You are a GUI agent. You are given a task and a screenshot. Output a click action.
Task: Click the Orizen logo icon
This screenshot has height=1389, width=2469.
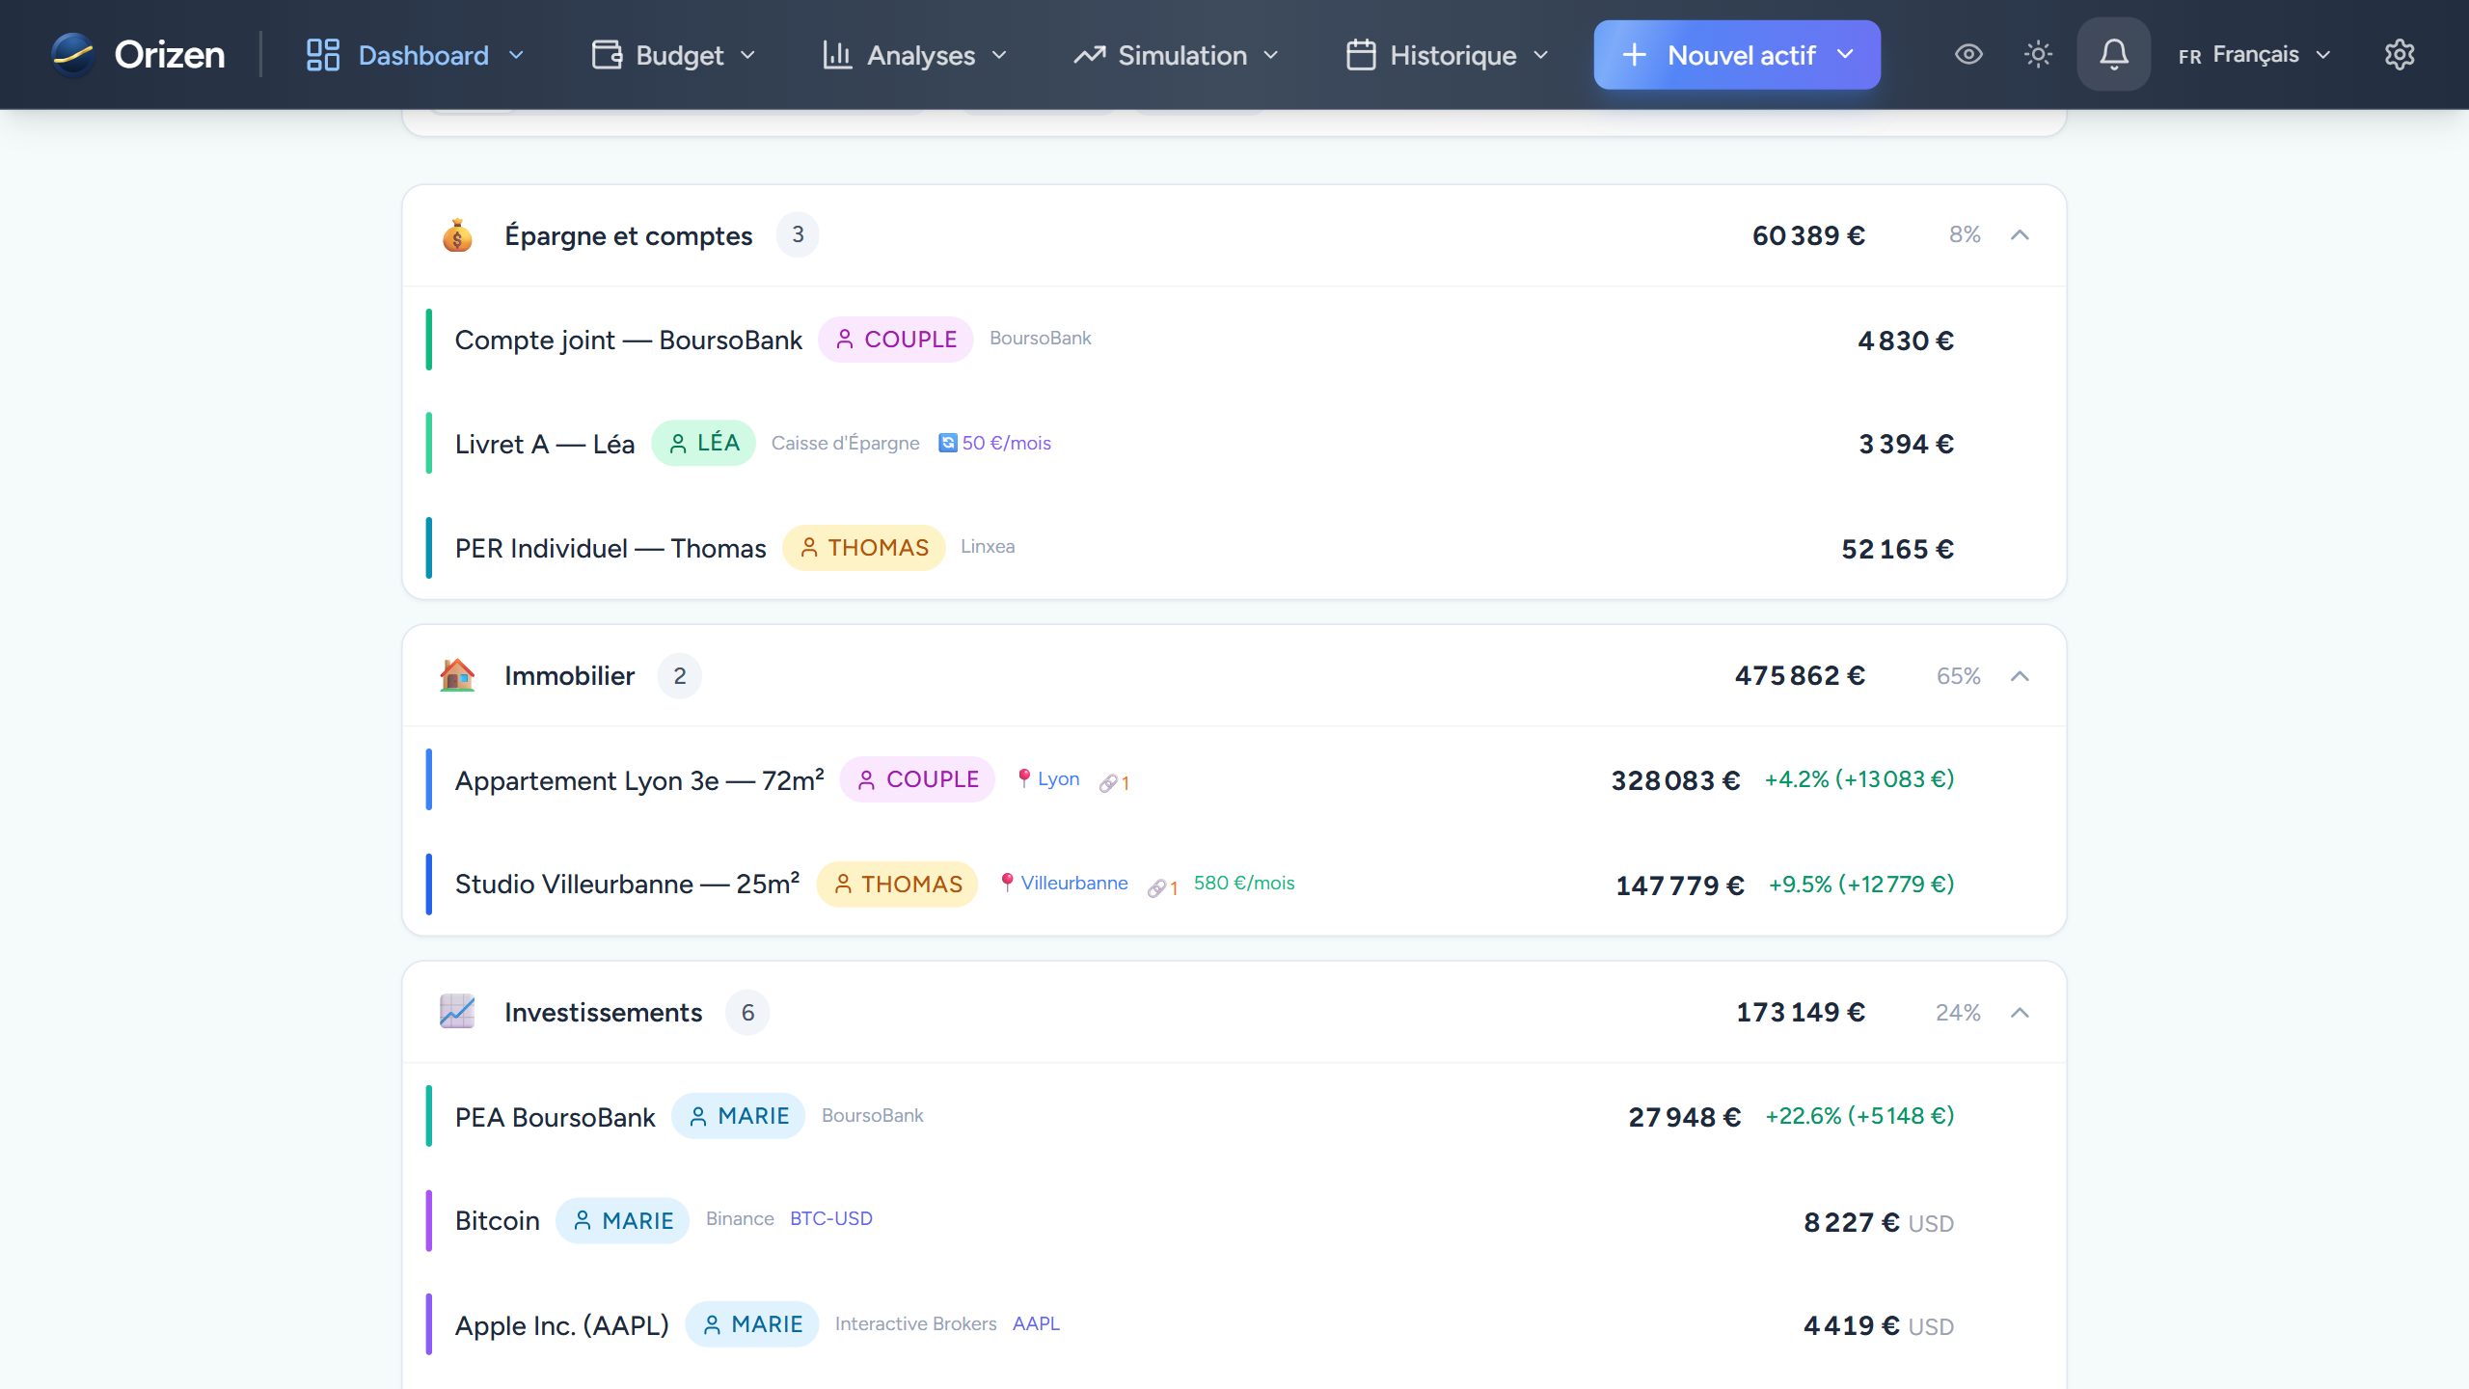[72, 55]
